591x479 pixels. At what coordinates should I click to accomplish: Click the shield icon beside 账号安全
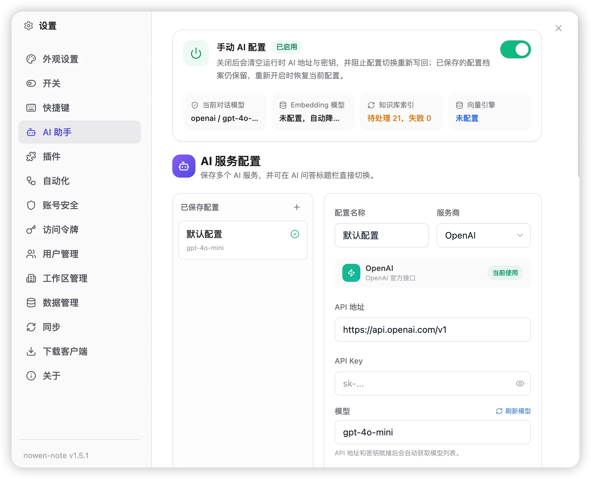31,205
